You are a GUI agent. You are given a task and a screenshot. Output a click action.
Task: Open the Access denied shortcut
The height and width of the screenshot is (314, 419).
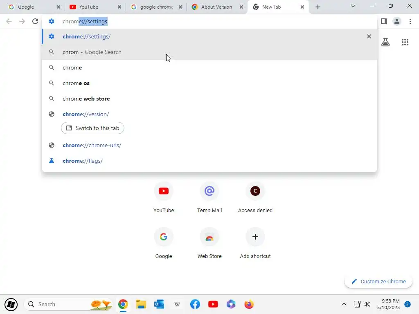(255, 197)
